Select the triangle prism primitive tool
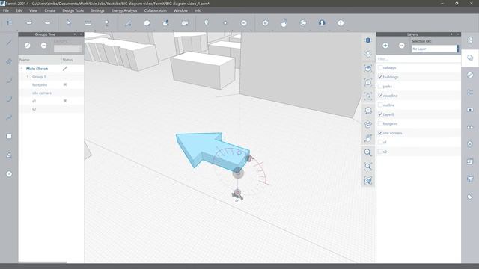The width and height of the screenshot is (479, 269). click(9, 155)
